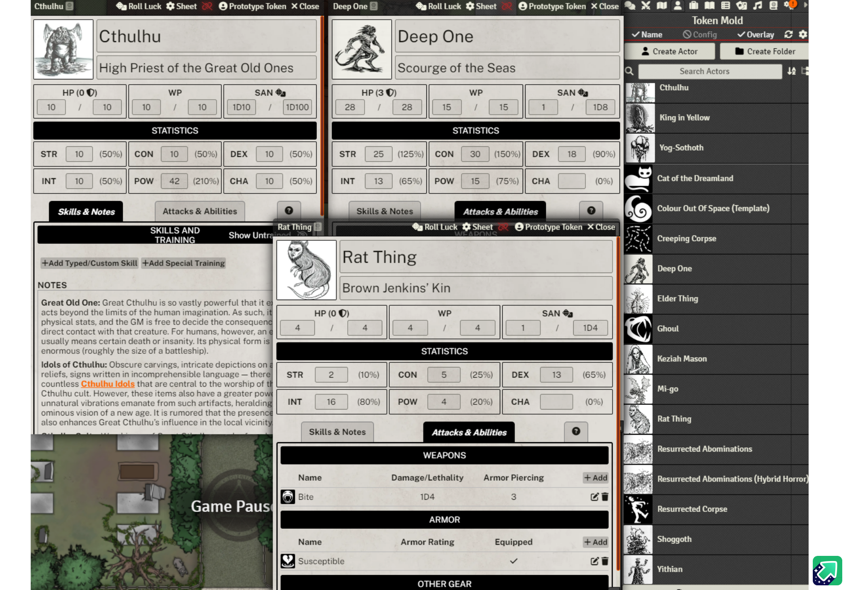Select Skills & Notes tab on Cthulhu sheet
The width and height of the screenshot is (846, 590).
pos(86,212)
